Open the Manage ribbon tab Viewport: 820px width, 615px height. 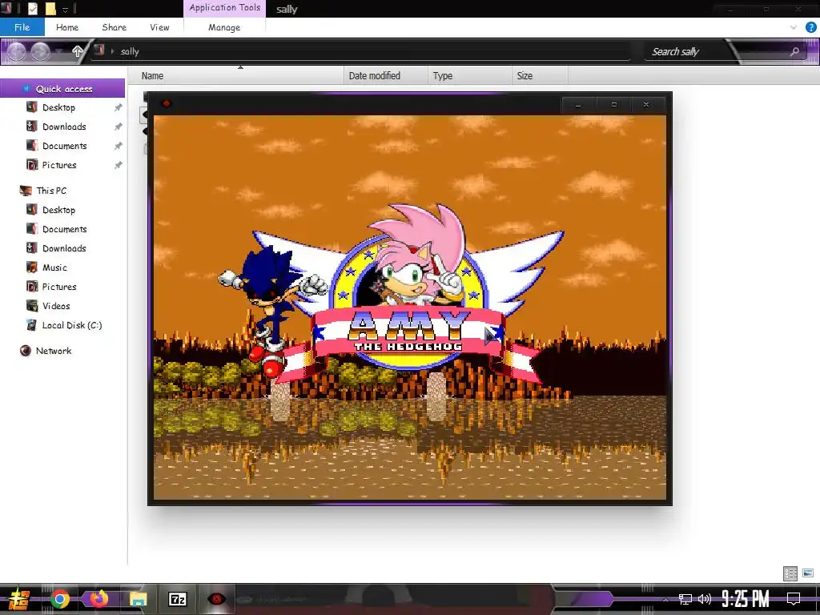click(224, 27)
